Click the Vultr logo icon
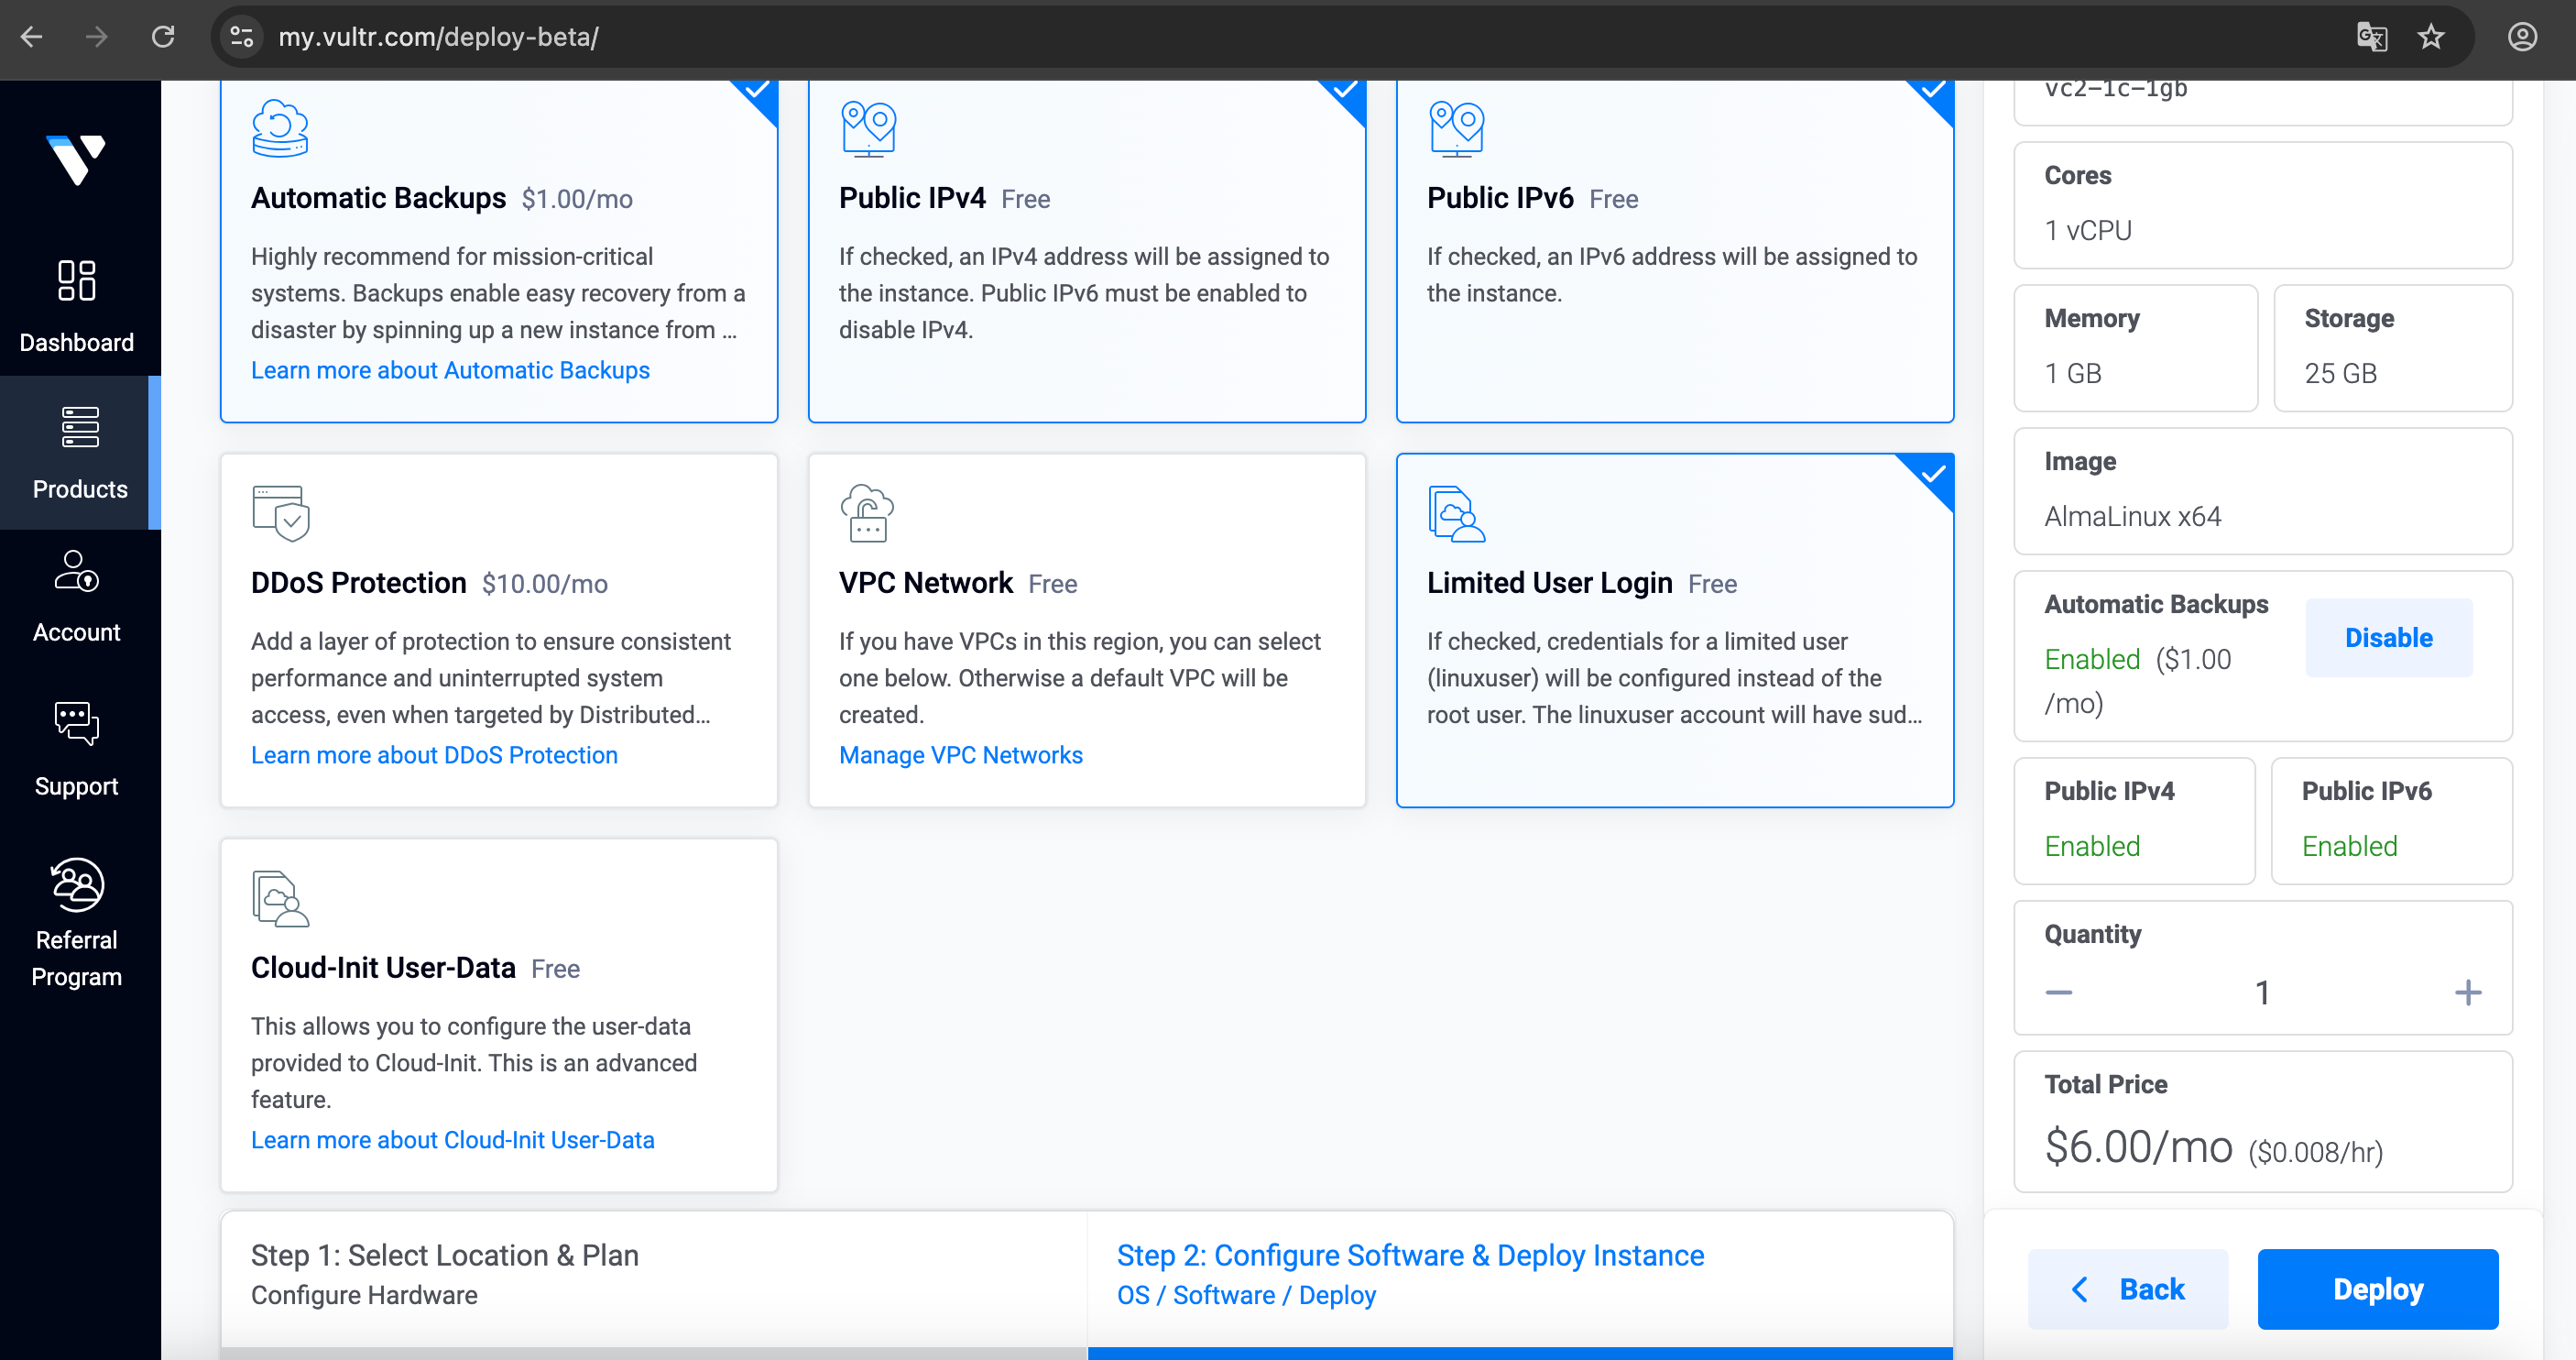 76,160
